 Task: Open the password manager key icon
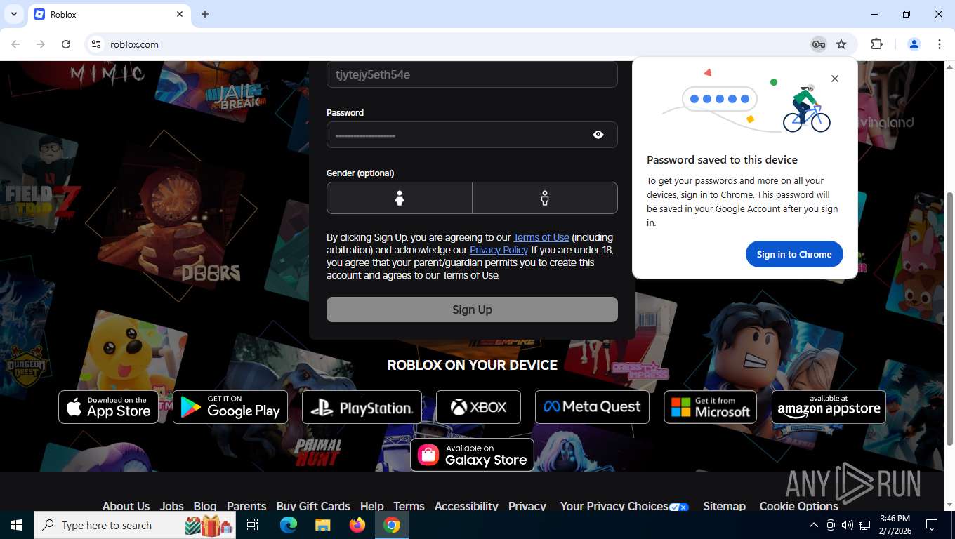pos(818,44)
